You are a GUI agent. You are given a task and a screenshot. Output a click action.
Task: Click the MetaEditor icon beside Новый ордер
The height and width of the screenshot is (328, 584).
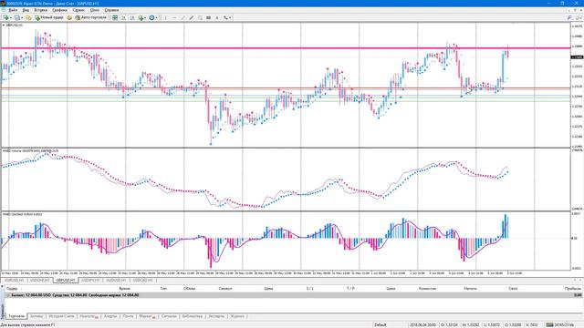(69, 17)
